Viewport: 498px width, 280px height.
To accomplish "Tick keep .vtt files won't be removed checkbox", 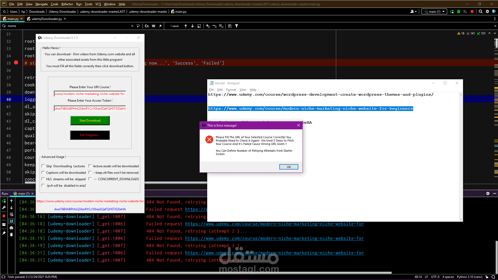I will click(x=90, y=172).
